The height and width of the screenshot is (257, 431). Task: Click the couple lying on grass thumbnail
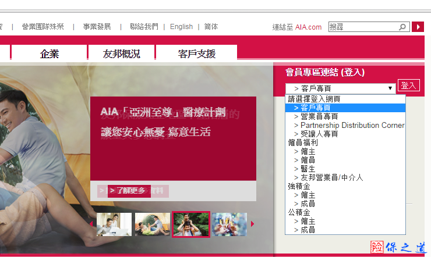(153, 224)
